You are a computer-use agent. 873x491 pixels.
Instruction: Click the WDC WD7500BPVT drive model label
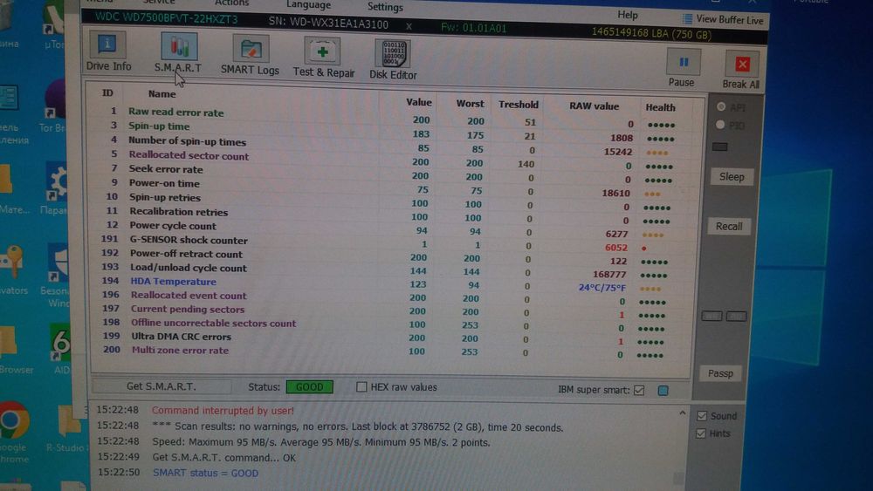(x=166, y=17)
